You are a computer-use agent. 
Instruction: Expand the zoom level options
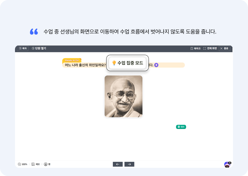tap(24, 164)
